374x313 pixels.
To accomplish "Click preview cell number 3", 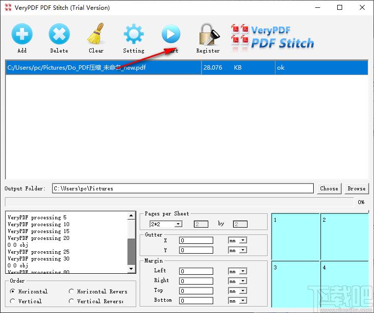I will tap(295, 284).
